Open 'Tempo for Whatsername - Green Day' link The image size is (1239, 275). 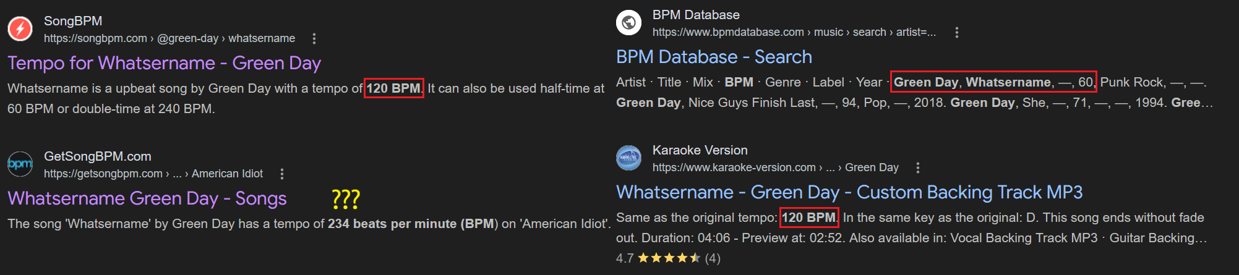pos(164,63)
